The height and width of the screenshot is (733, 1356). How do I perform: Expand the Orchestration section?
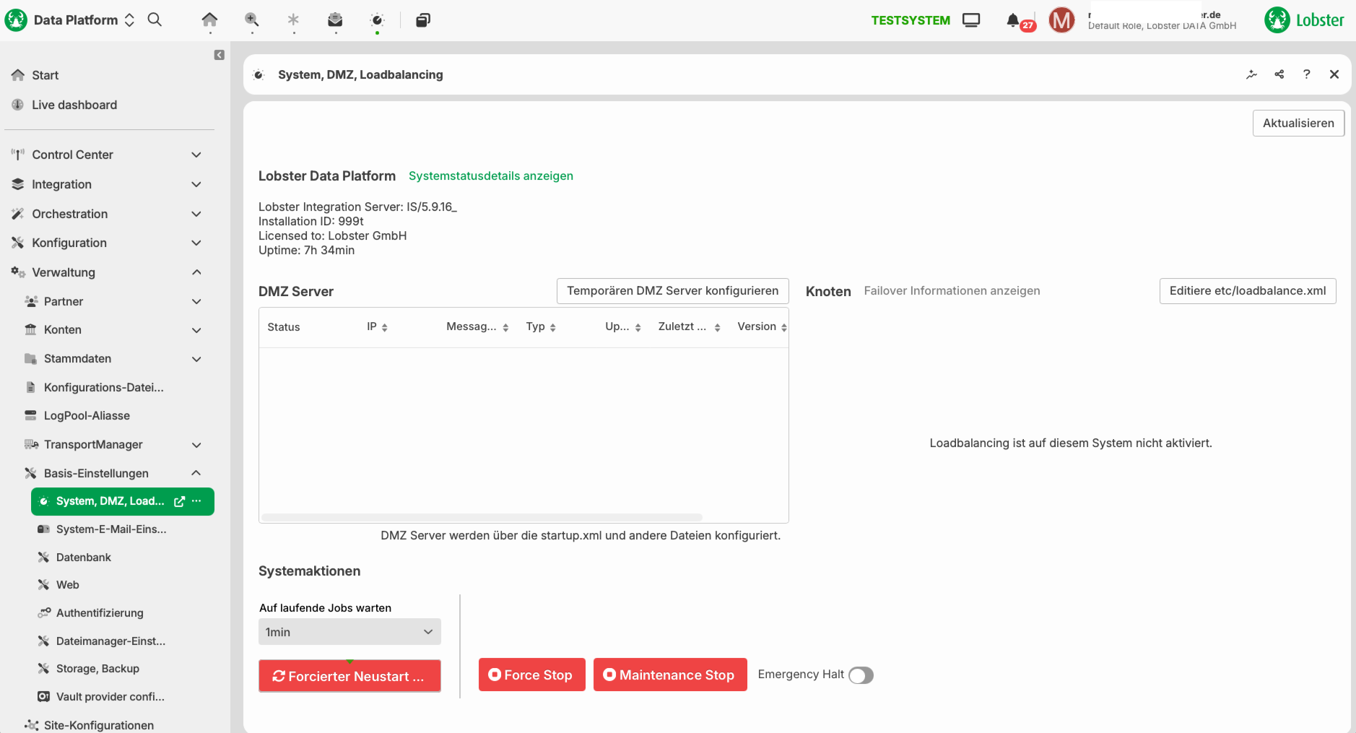point(196,214)
